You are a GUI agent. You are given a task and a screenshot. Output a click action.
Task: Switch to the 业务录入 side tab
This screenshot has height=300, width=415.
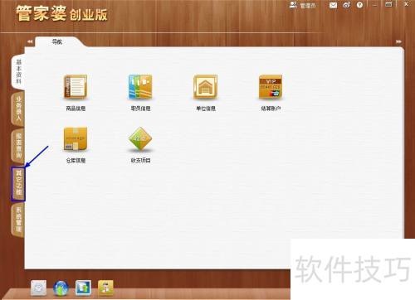[x=18, y=109]
